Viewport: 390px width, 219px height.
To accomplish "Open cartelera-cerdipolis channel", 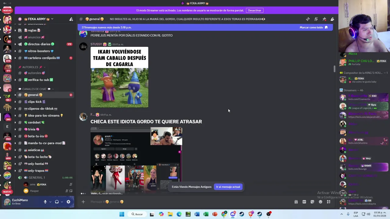I will click(45, 58).
